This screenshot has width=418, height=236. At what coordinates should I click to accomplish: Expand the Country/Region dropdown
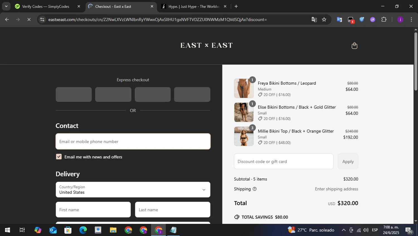tap(133, 190)
